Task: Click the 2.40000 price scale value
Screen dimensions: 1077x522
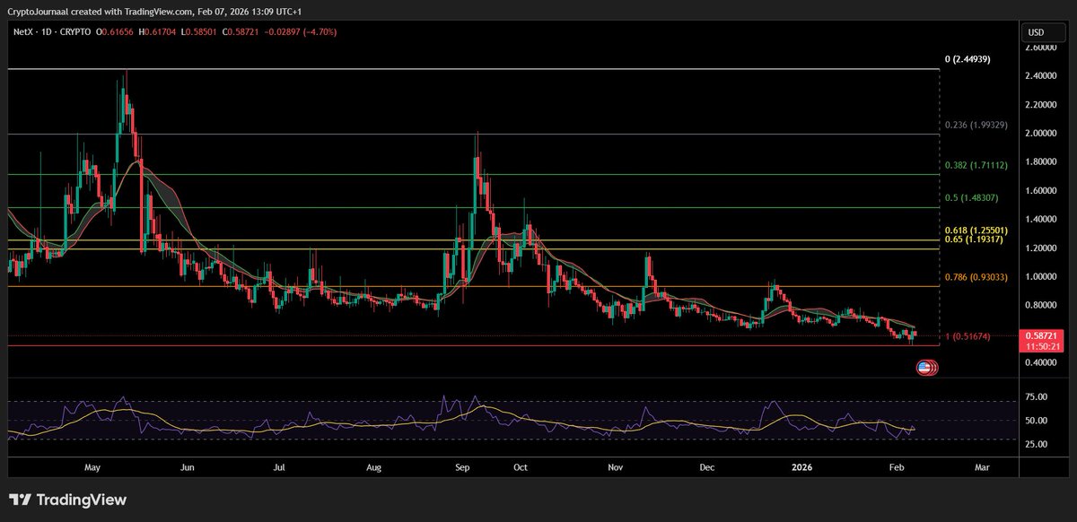Action: (x=1040, y=76)
